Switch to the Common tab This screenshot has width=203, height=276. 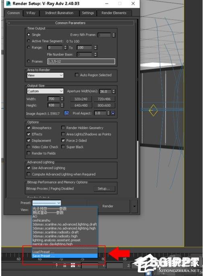click(14, 13)
